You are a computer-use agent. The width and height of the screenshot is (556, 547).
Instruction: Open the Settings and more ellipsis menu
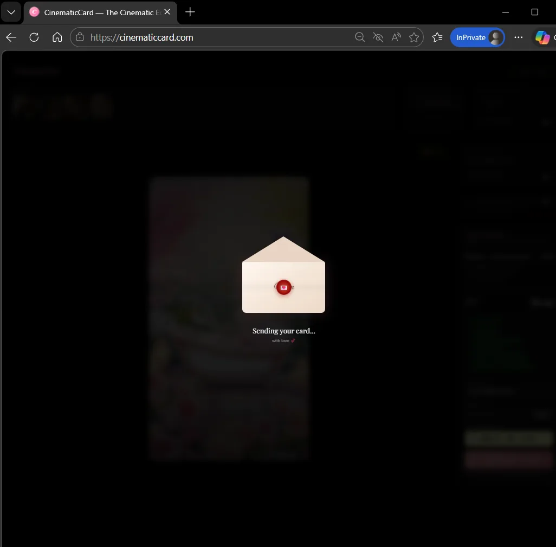(519, 37)
